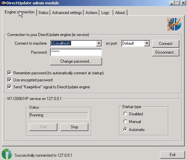Viewport: 187px width, 160px height.
Task: Minimize the DirectUpdate window
Action: click(172, 3)
